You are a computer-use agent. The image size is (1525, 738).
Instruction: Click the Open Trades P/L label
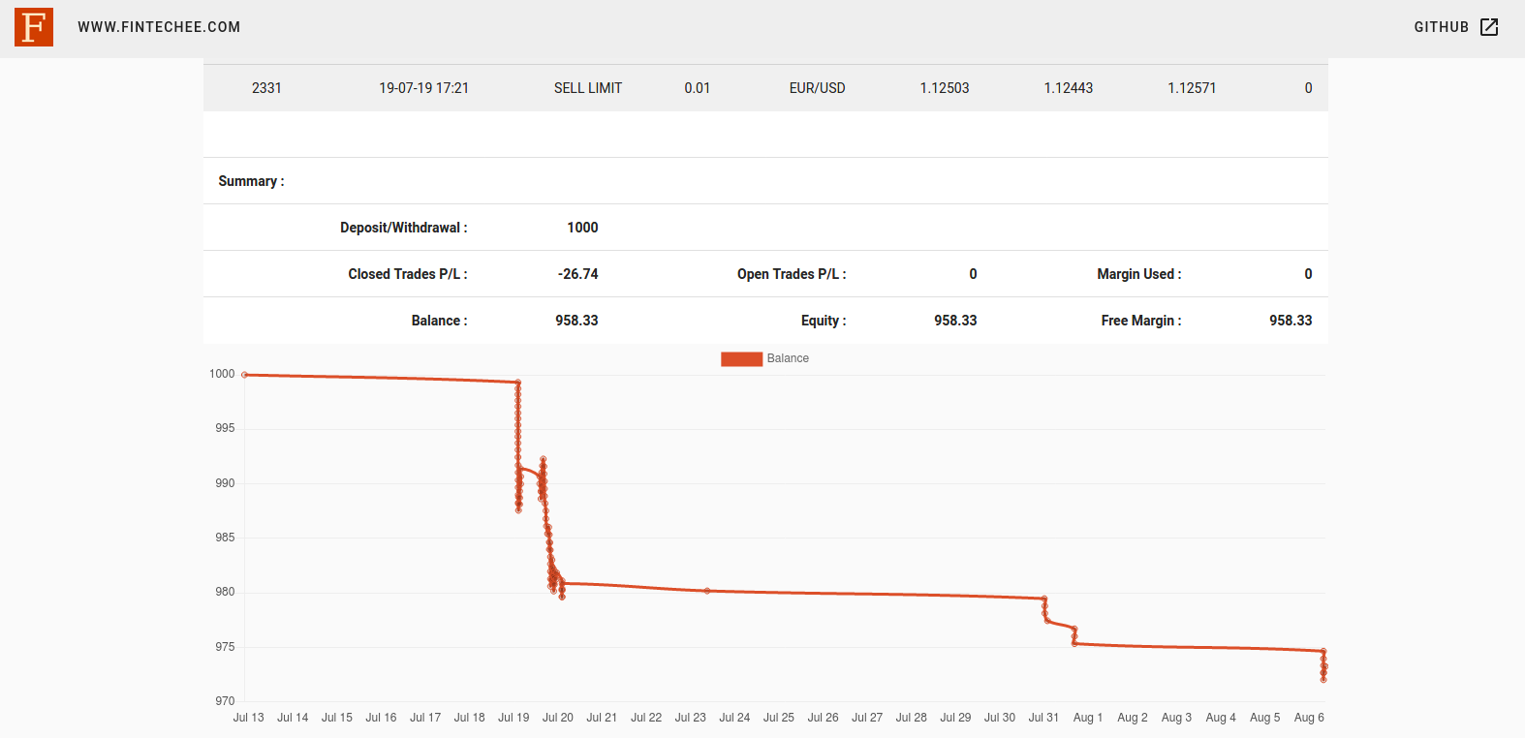click(792, 274)
